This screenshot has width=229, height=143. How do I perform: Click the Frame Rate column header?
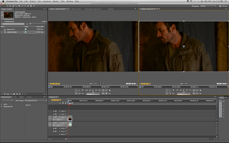[40, 27]
